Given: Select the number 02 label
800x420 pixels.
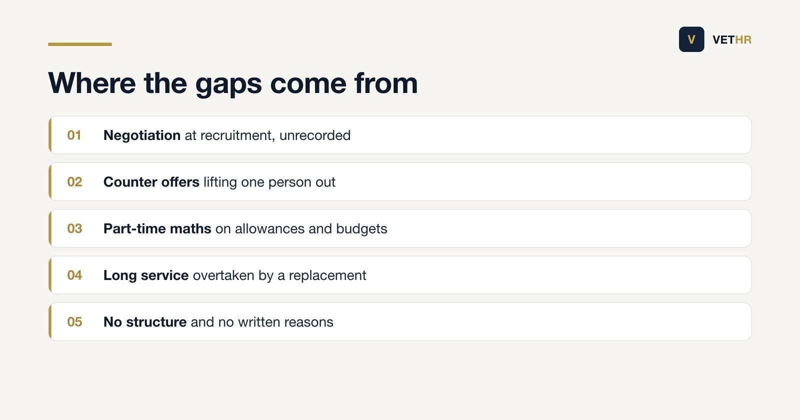Looking at the screenshot, I should (74, 182).
